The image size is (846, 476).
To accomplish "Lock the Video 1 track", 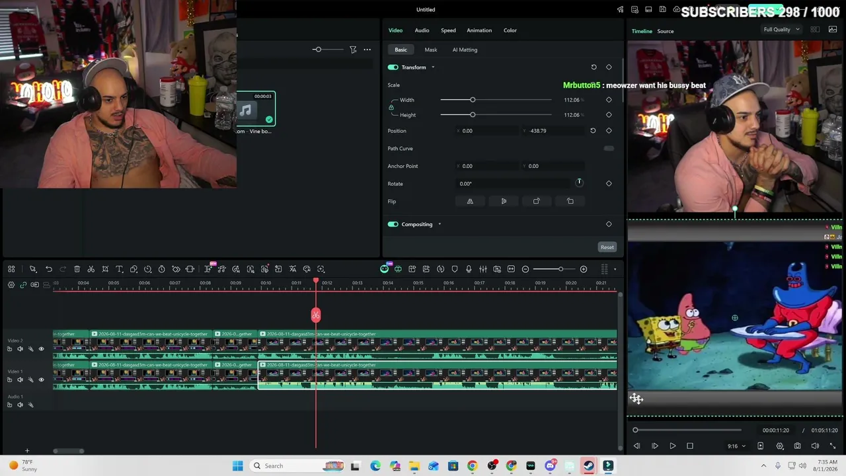I will (x=9, y=380).
